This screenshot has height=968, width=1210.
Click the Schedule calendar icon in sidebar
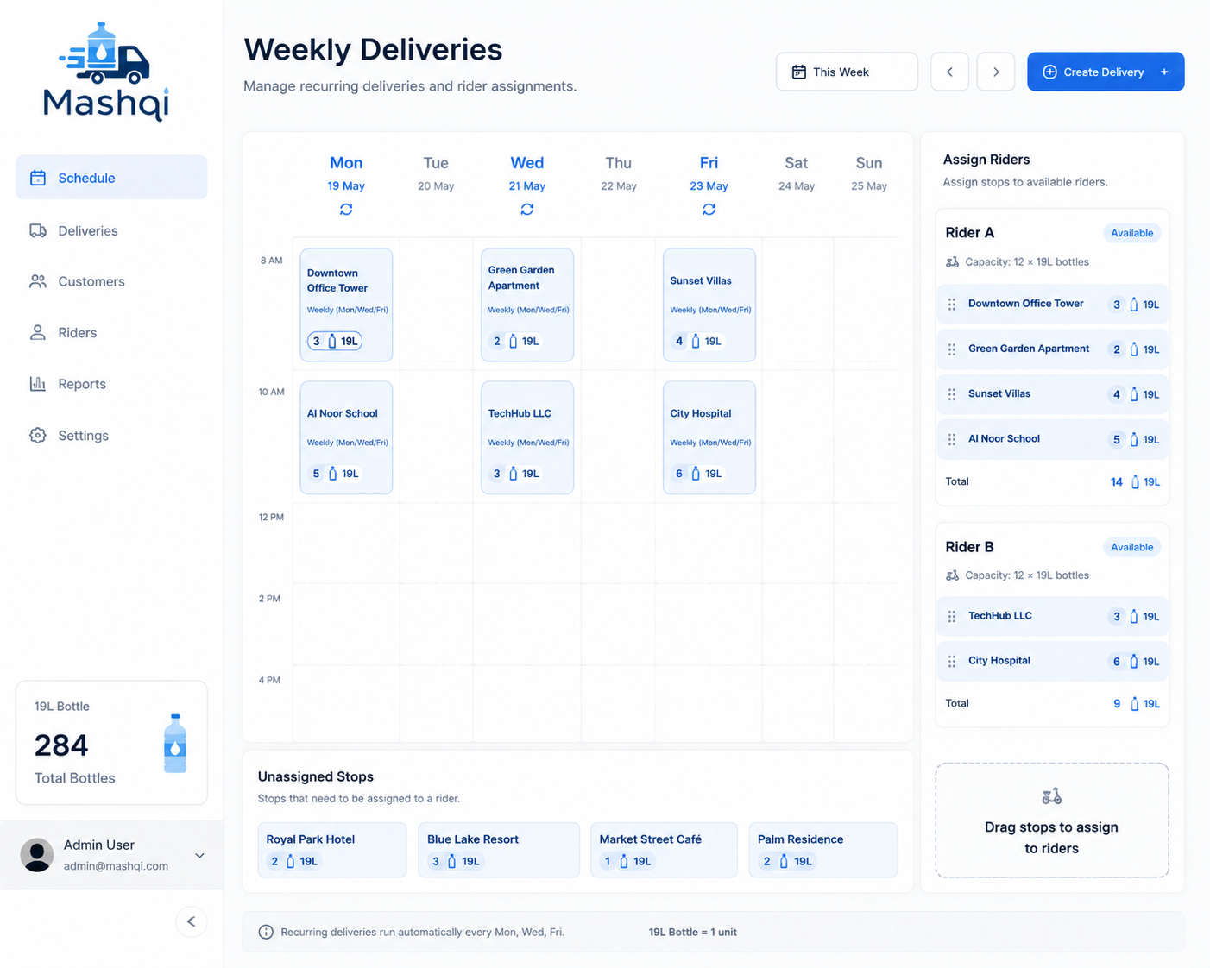(38, 178)
